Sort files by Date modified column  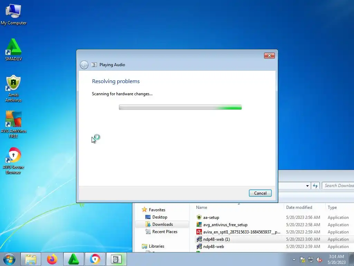(304, 207)
